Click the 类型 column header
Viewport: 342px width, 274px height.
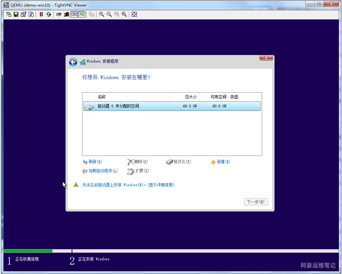[244, 97]
